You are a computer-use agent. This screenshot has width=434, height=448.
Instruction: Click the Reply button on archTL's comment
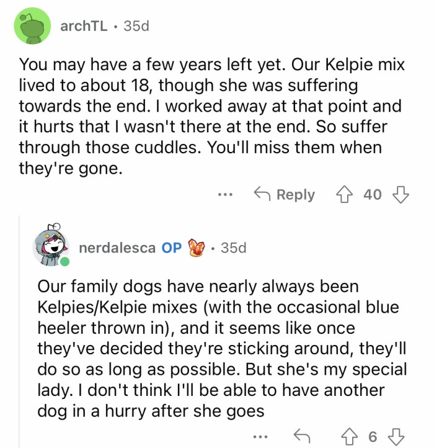pyautogui.click(x=286, y=194)
